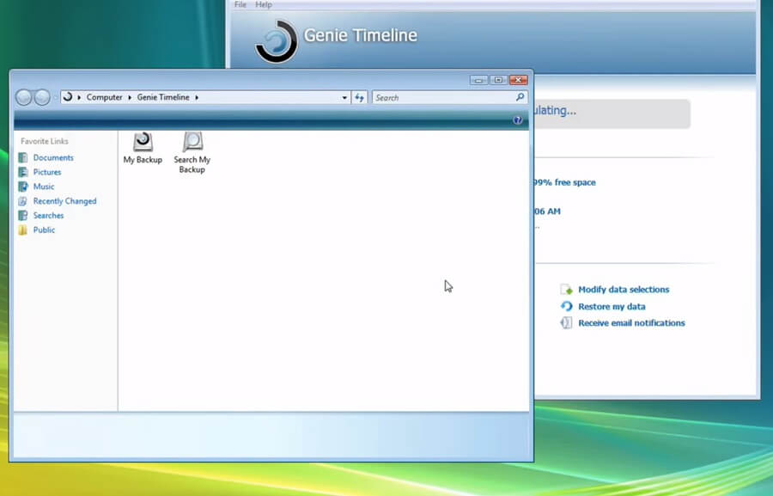Open the Documents favorite link
Screen dimensions: 773x496
click(53, 157)
